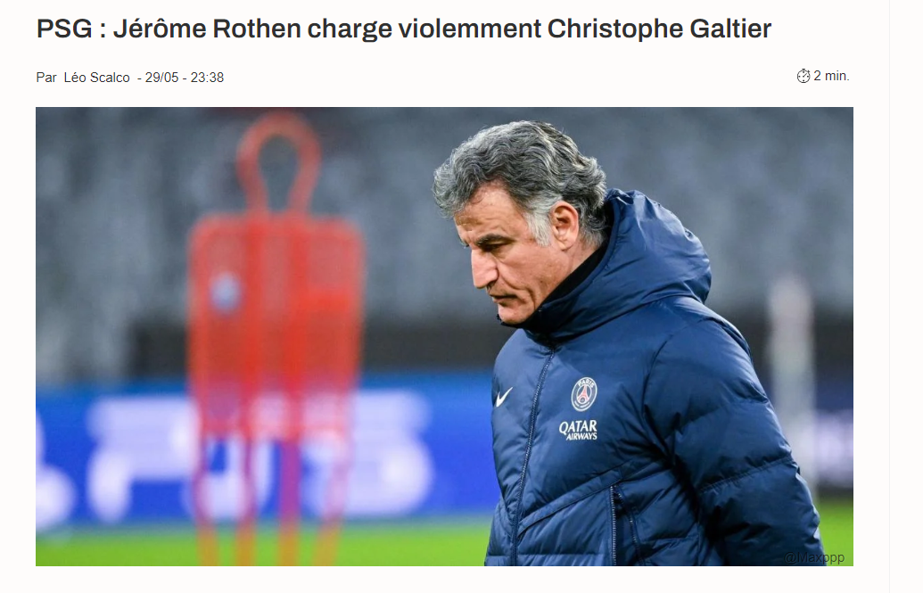Click the '2 min.' reading time text
Screen dimensions: 923x593
tap(831, 76)
